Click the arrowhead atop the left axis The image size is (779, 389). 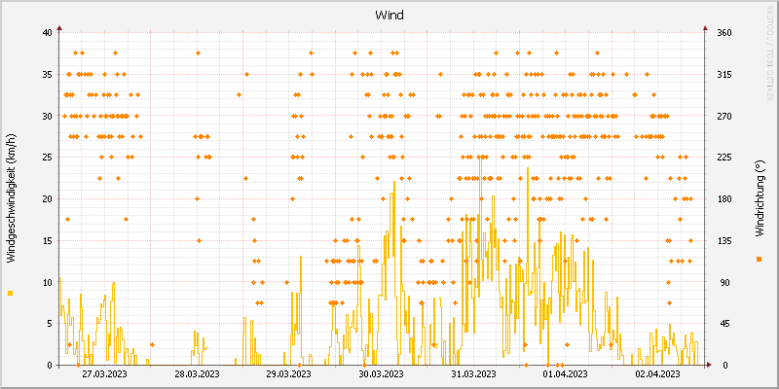(x=59, y=28)
